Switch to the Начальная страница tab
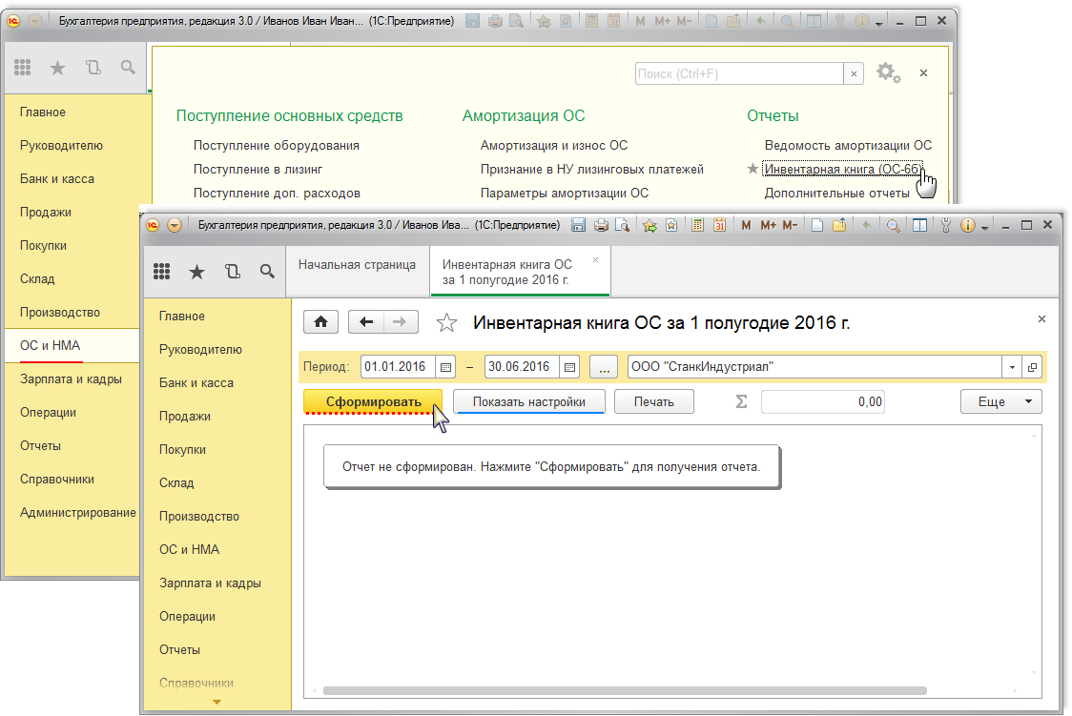This screenshot has width=1072, height=716. (x=357, y=265)
